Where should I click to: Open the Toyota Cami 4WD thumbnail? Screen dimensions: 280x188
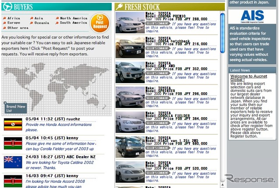pyautogui.click(x=130, y=73)
